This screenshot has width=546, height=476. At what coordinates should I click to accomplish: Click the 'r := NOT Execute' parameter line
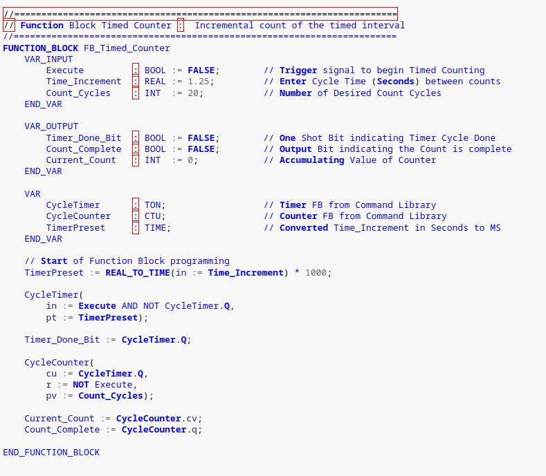pyautogui.click(x=91, y=385)
